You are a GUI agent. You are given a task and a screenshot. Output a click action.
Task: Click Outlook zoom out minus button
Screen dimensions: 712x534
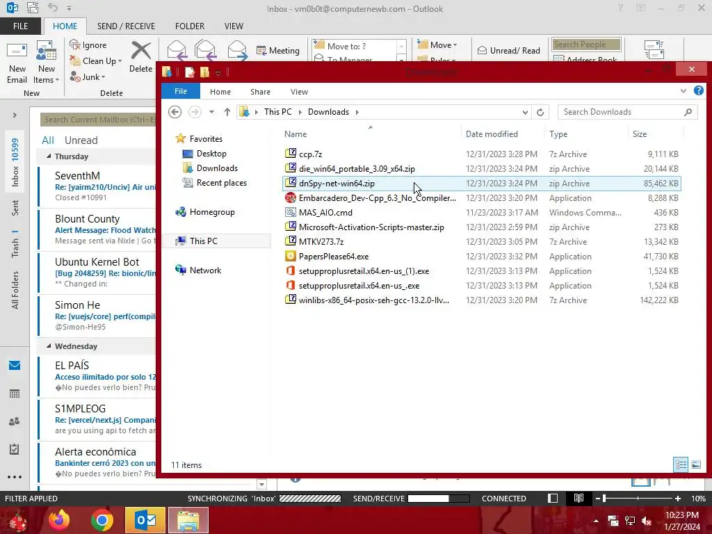click(x=597, y=498)
